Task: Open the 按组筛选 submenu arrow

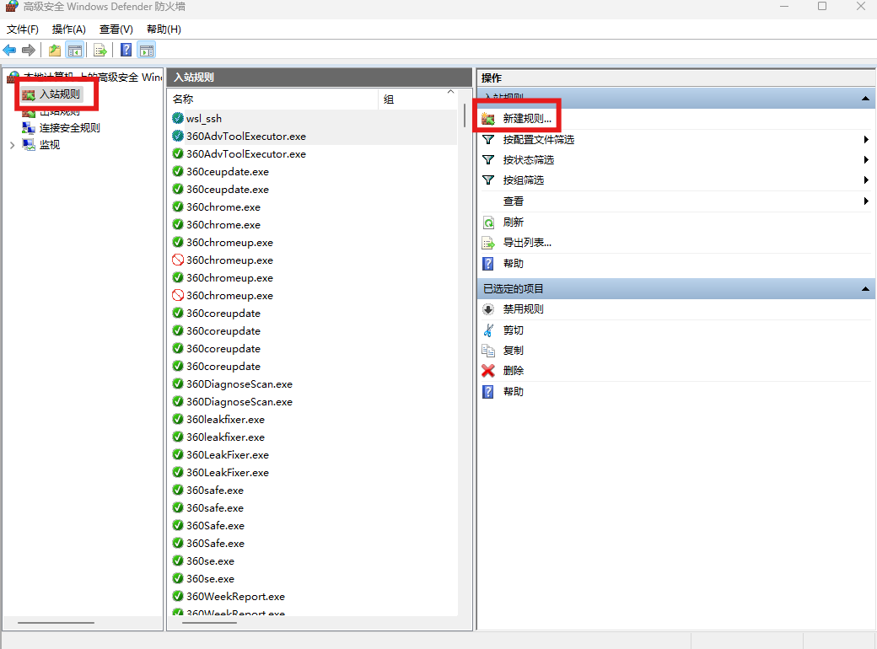Action: click(866, 180)
